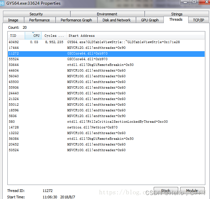
Task: Sort by Start Address column header
Action: tap(136, 35)
